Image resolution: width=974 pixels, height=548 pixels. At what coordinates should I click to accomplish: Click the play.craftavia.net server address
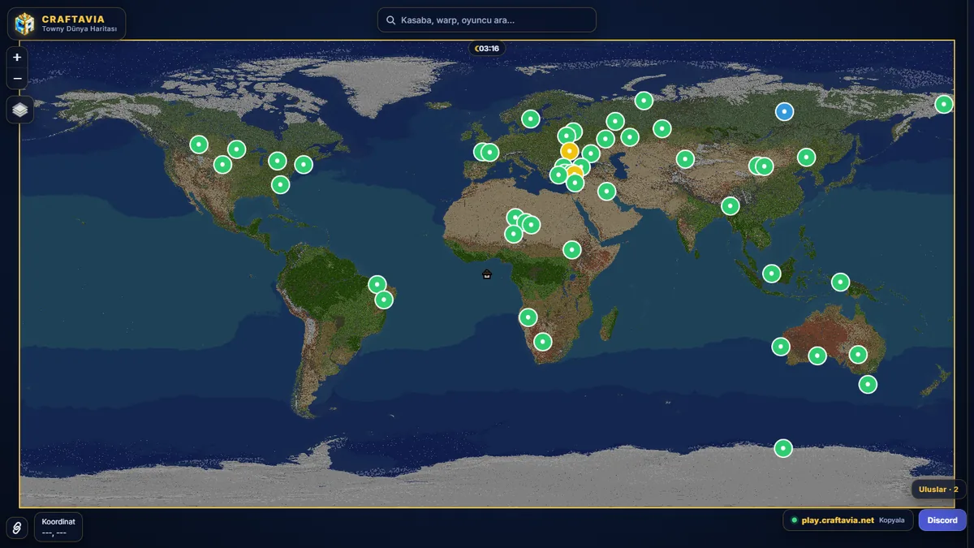point(838,520)
